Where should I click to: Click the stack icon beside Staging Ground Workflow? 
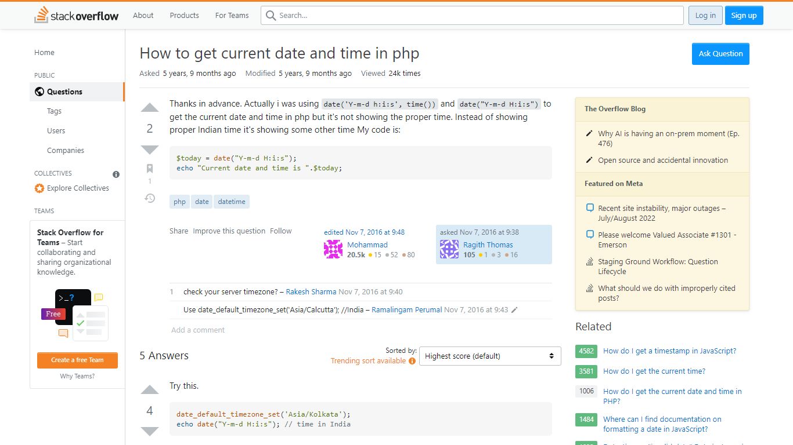pyautogui.click(x=590, y=262)
